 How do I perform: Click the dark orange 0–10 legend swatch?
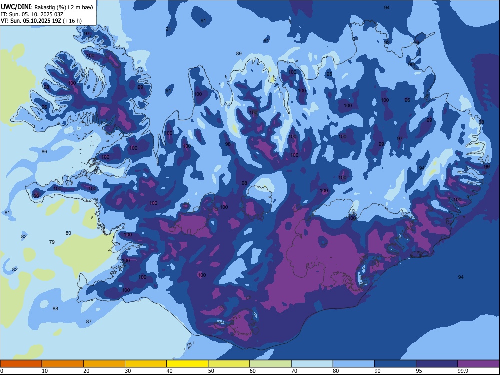21,364
